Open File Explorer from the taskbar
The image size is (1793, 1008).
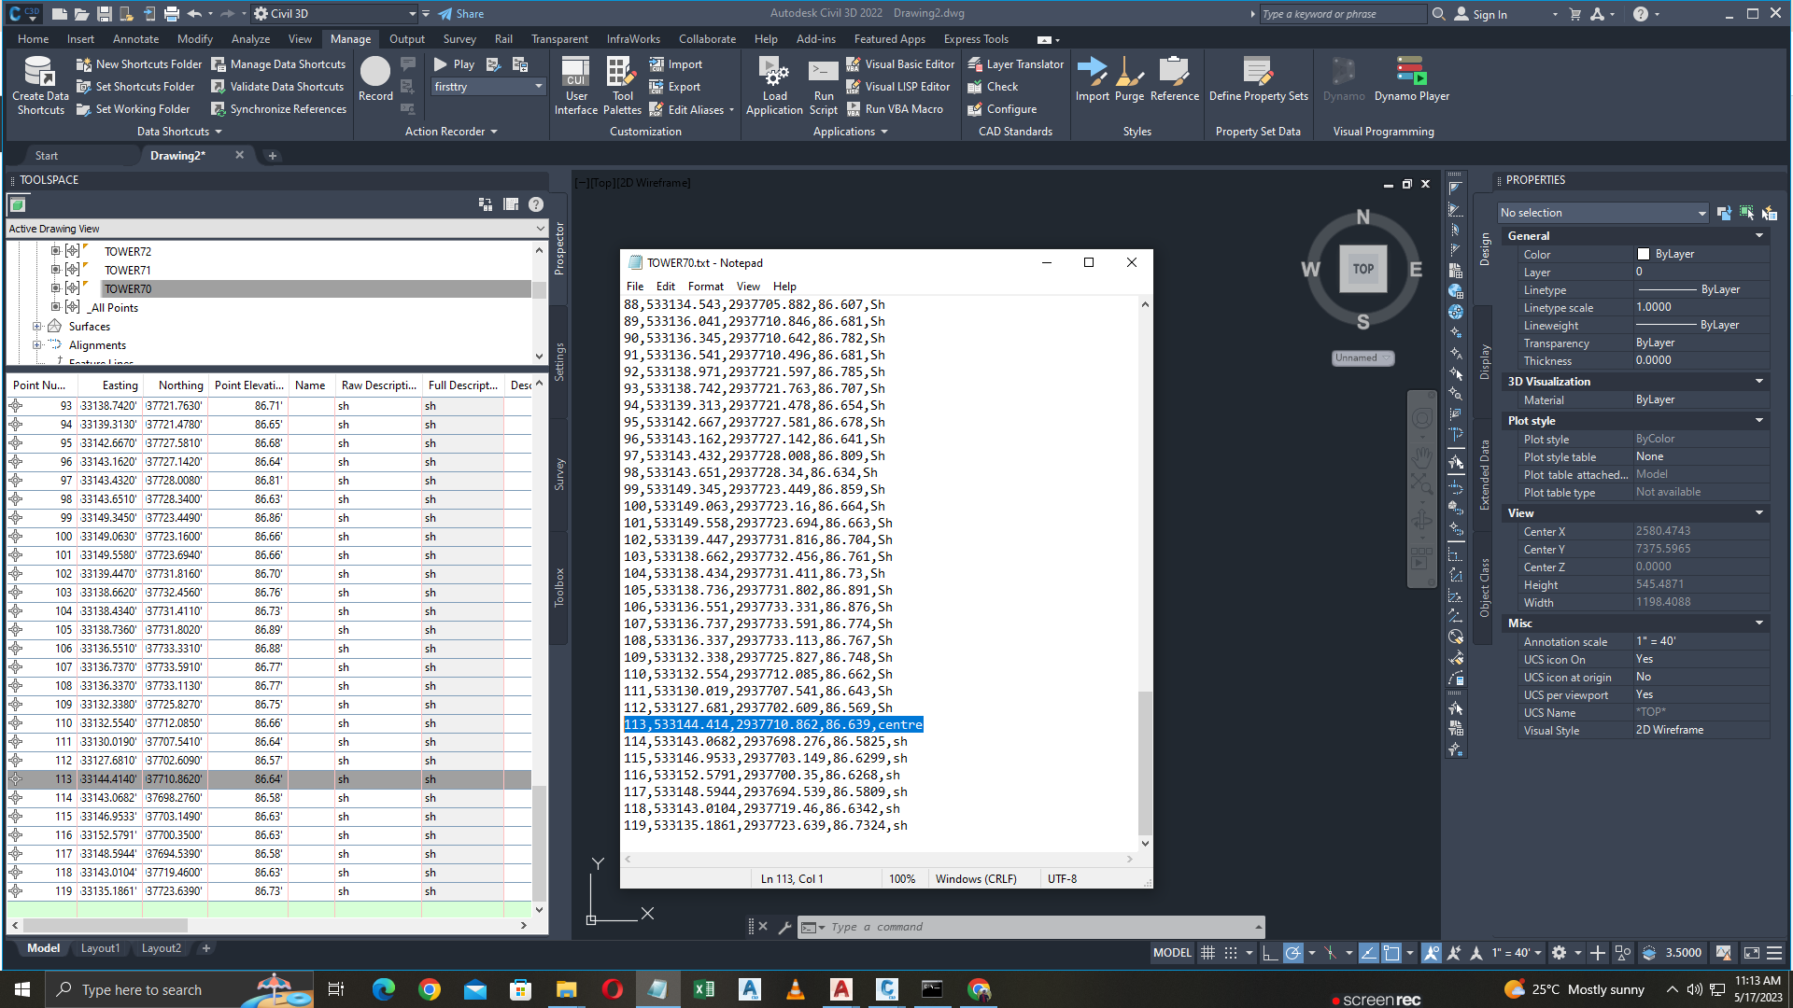click(566, 989)
